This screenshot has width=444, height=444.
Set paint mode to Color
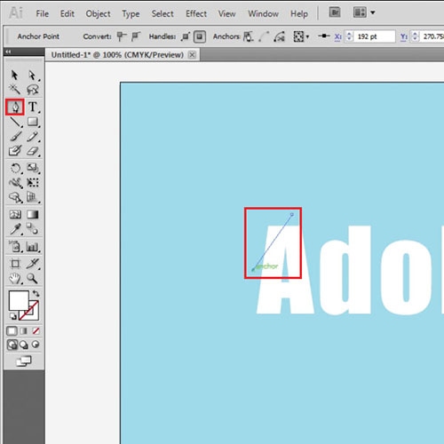coord(12,330)
